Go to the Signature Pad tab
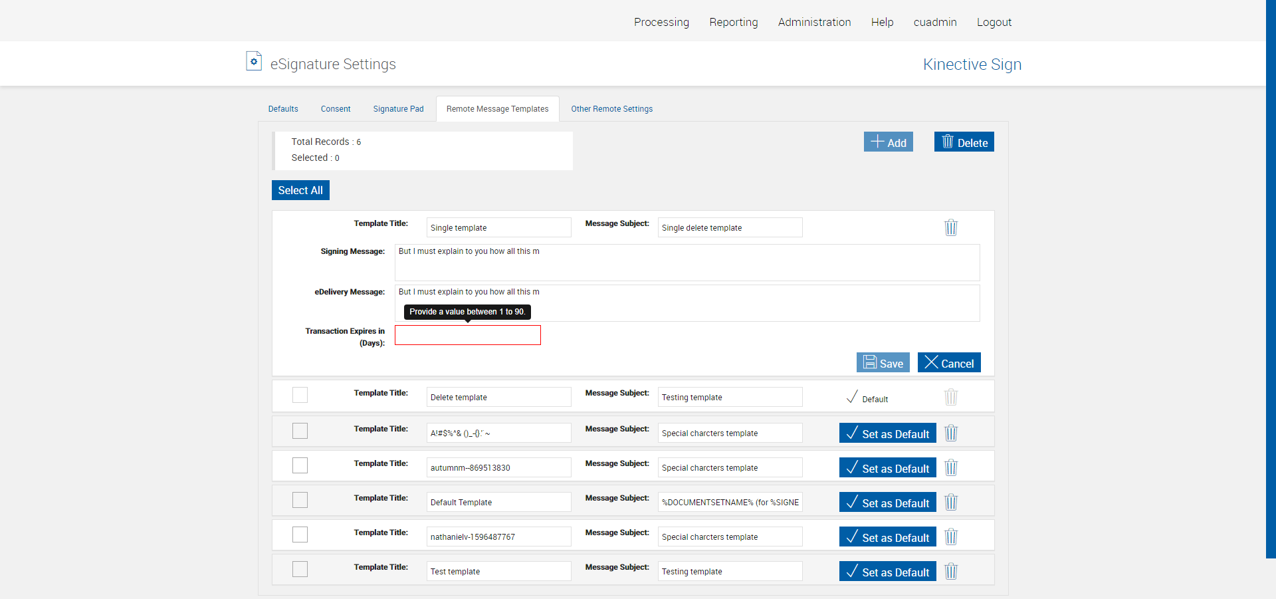The height and width of the screenshot is (599, 1276). click(398, 109)
